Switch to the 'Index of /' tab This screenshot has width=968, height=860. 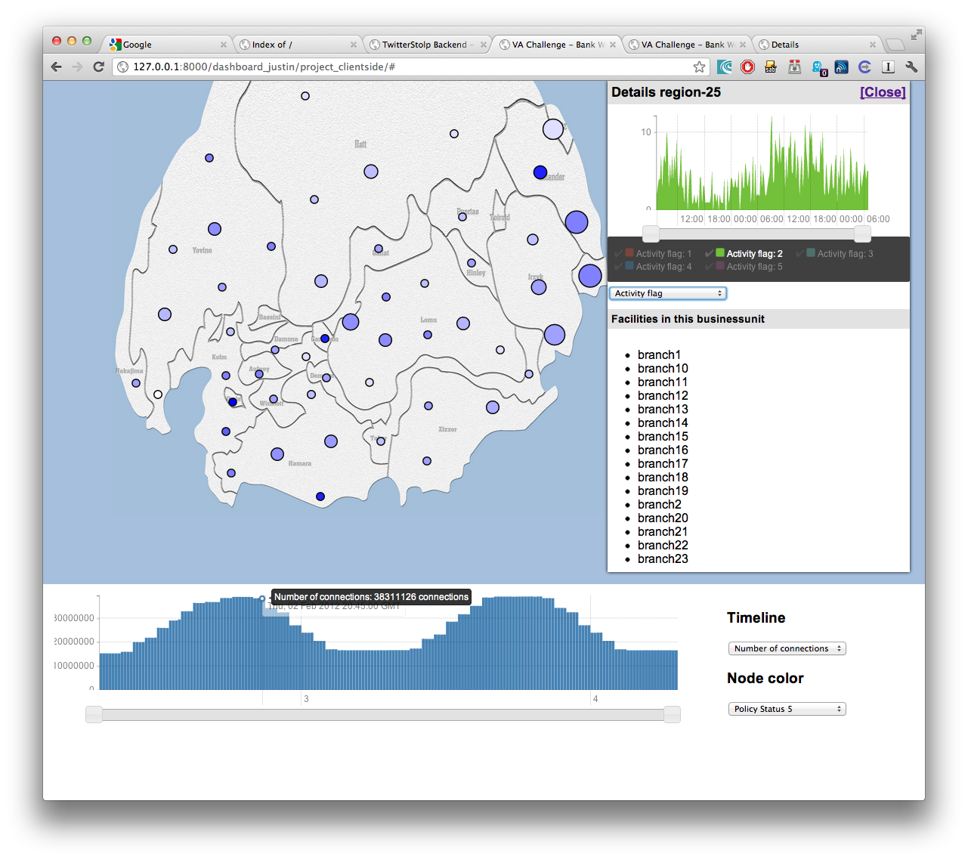298,45
